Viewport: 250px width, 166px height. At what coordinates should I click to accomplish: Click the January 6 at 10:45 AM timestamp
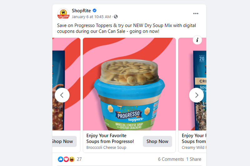click(91, 17)
